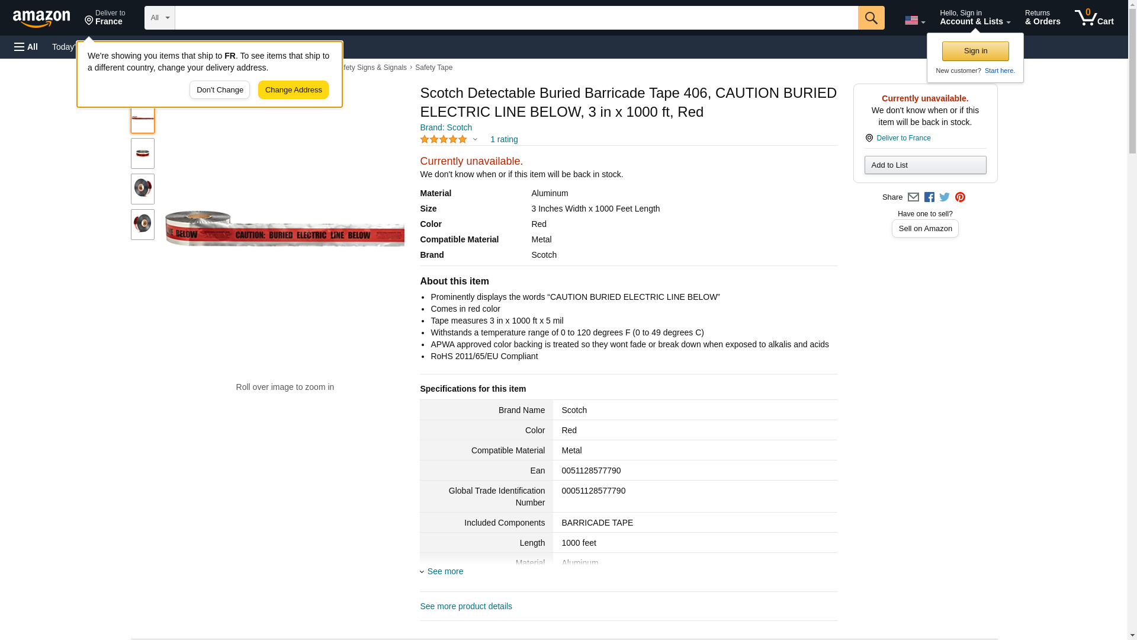The image size is (1137, 640).
Task: Share product on Twitter icon
Action: tap(945, 197)
